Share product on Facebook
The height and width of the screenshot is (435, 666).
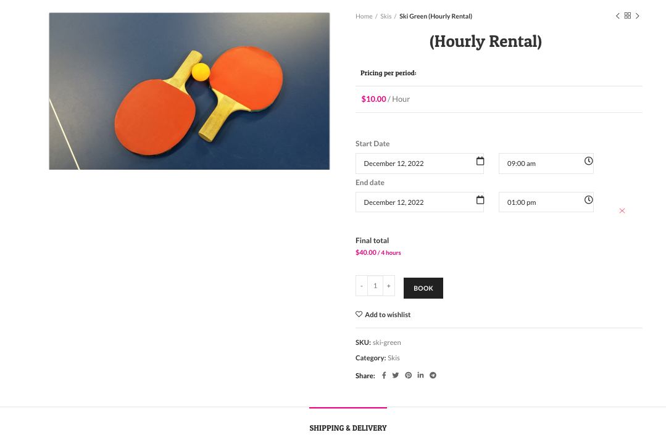pos(384,375)
